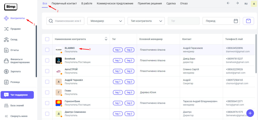
Task: Select the checkbox for ГоризонтБанк row
Action: click(47, 103)
